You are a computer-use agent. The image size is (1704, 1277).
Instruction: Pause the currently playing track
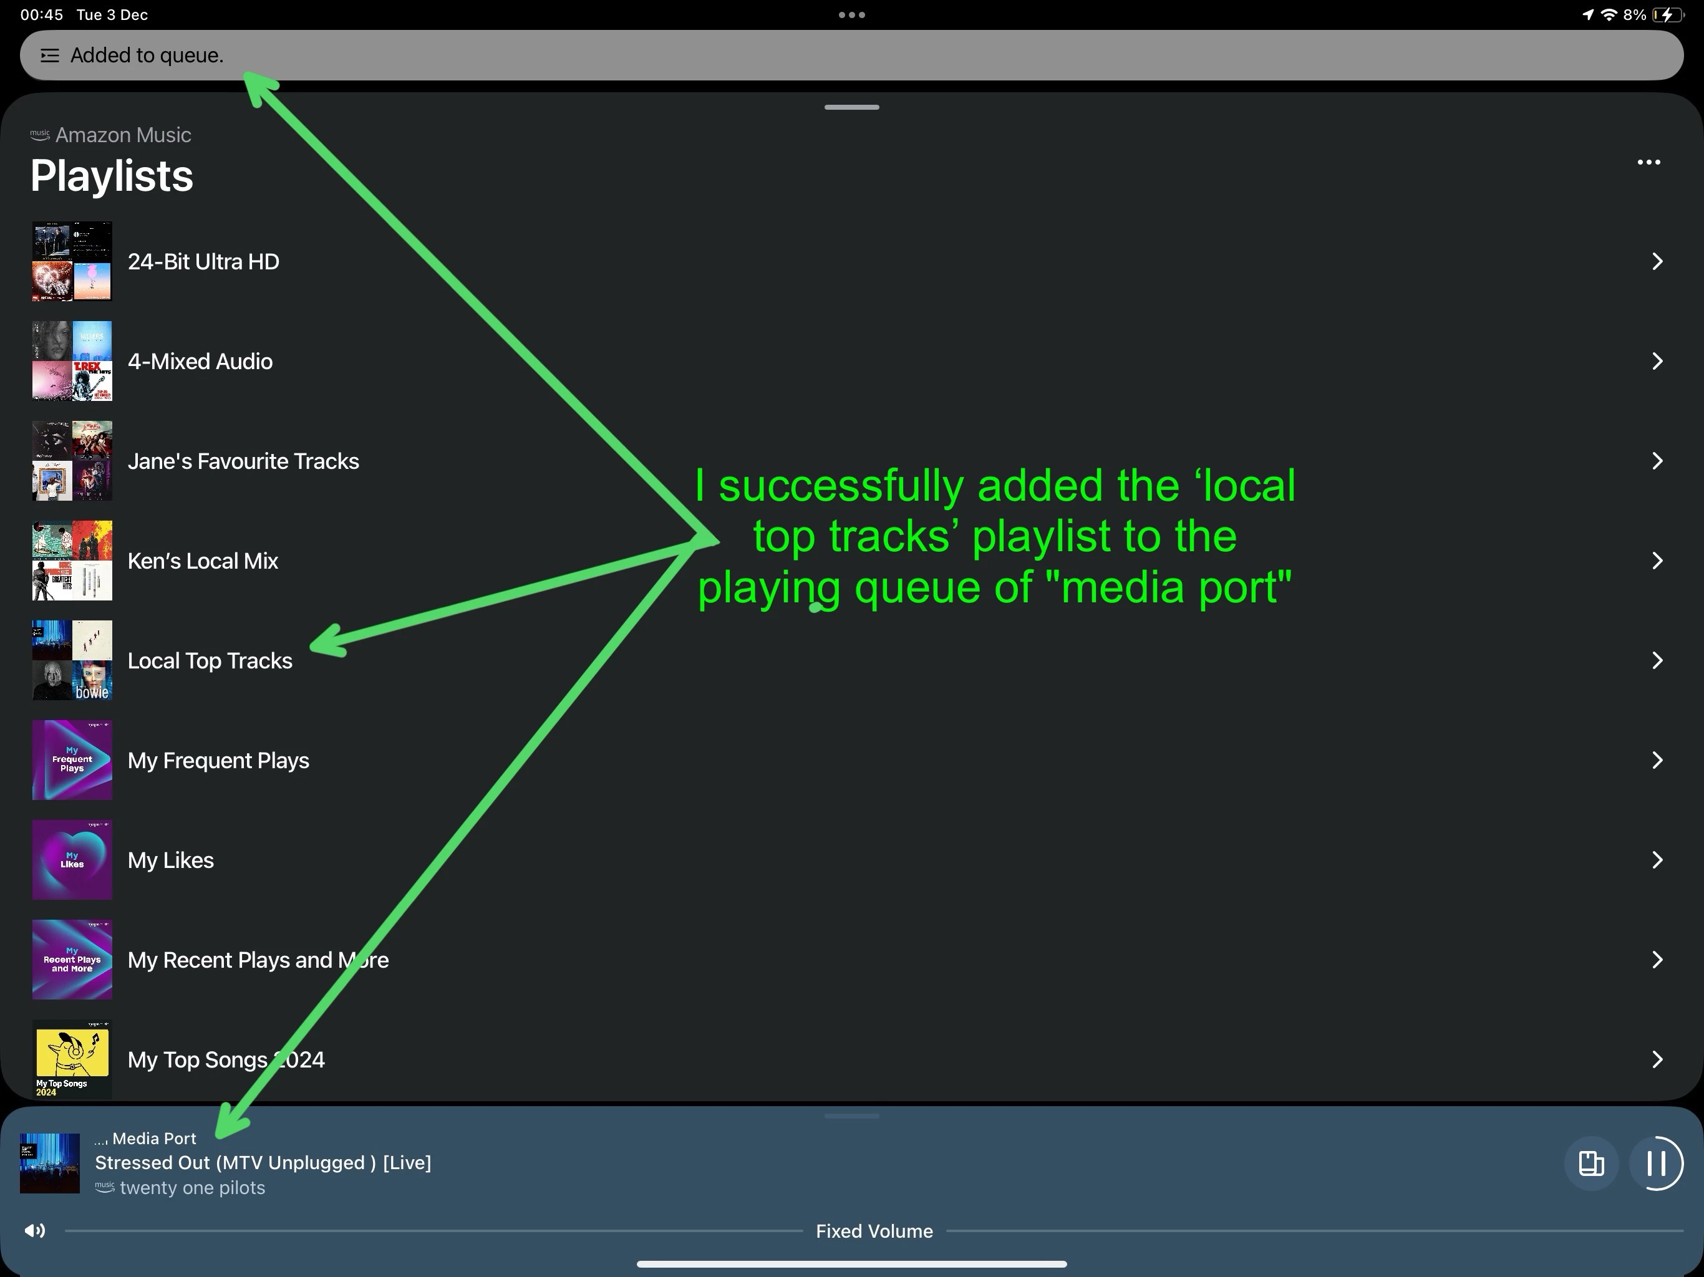[x=1655, y=1163]
